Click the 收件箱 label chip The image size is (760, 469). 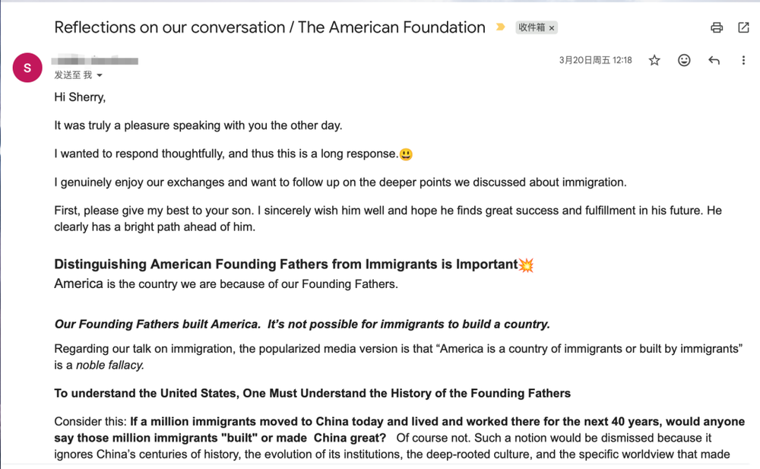(531, 27)
